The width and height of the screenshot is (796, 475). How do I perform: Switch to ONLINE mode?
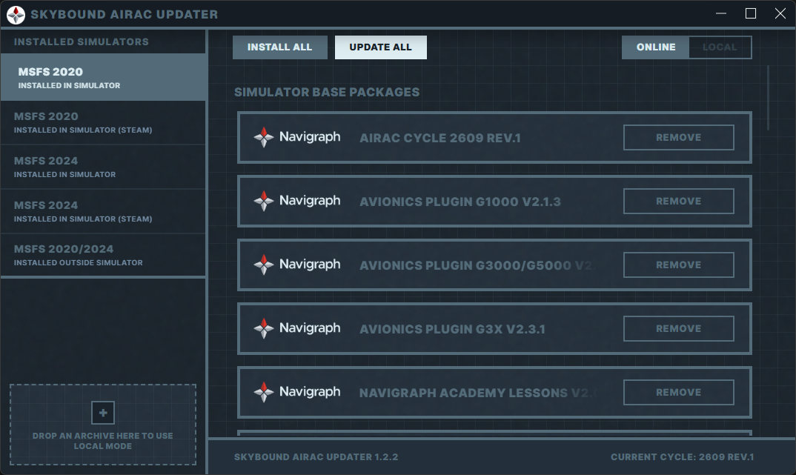click(655, 47)
